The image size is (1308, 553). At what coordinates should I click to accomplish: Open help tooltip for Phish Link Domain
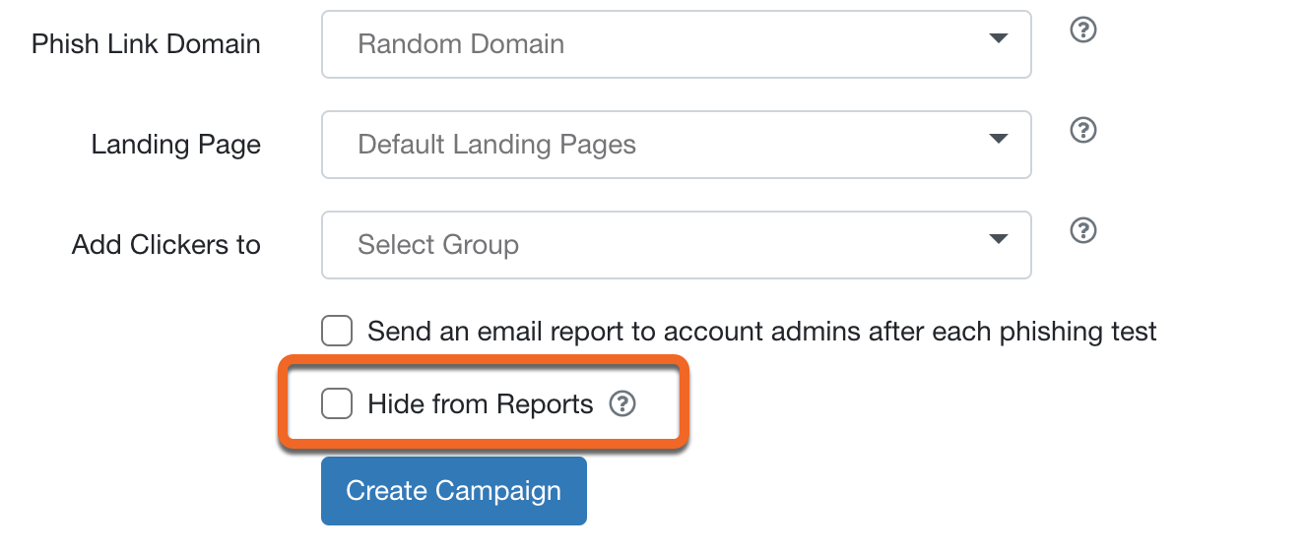tap(1083, 31)
